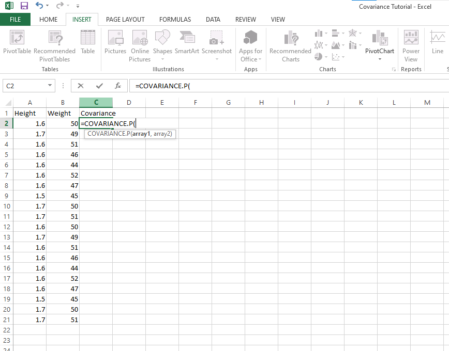This screenshot has height=351, width=449.
Task: Customize the Quick Access Toolbar
Action: (x=78, y=6)
